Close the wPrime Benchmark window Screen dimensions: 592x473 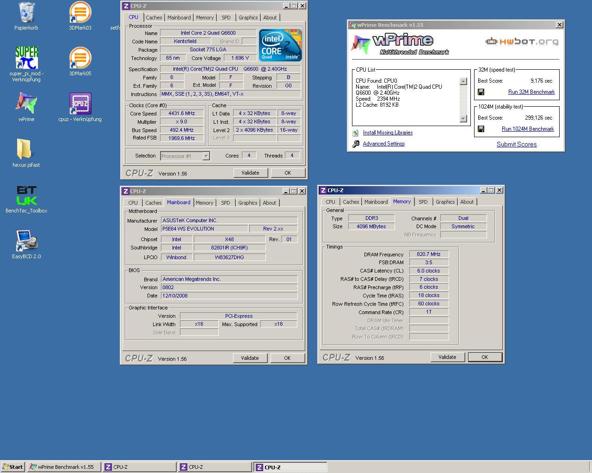(559, 25)
